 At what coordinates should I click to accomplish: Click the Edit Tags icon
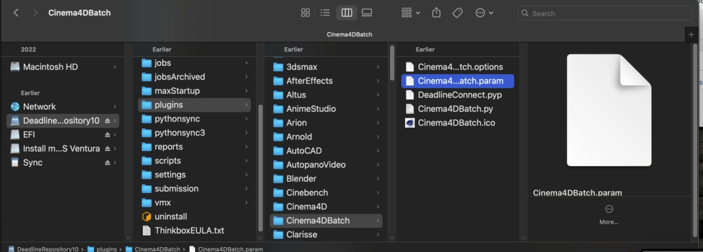(x=457, y=13)
